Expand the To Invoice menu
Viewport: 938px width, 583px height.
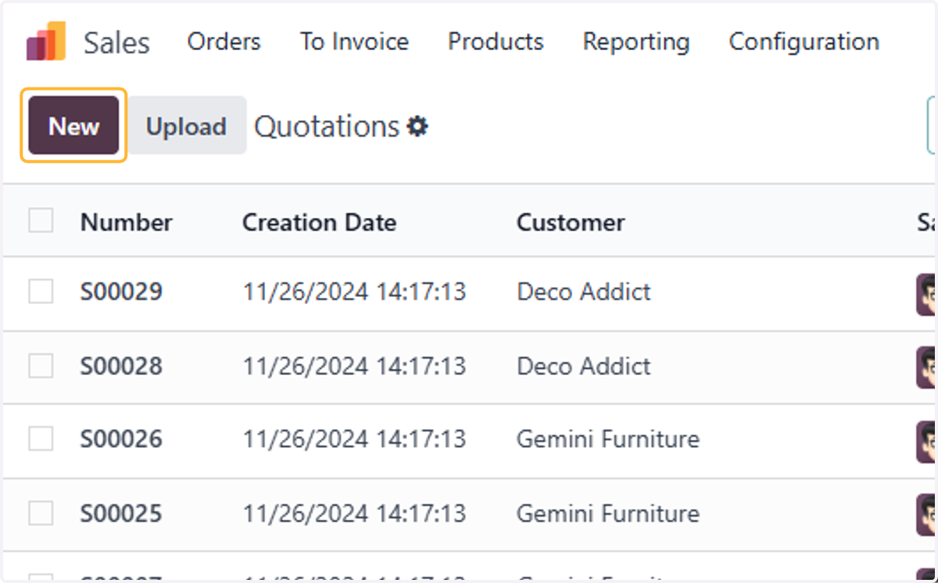pyautogui.click(x=354, y=41)
